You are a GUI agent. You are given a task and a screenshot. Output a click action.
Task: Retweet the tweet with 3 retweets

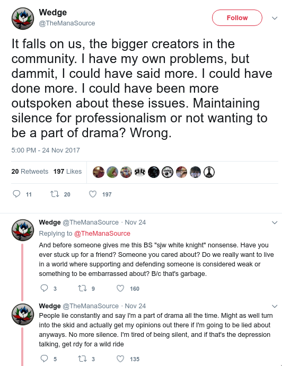click(82, 359)
